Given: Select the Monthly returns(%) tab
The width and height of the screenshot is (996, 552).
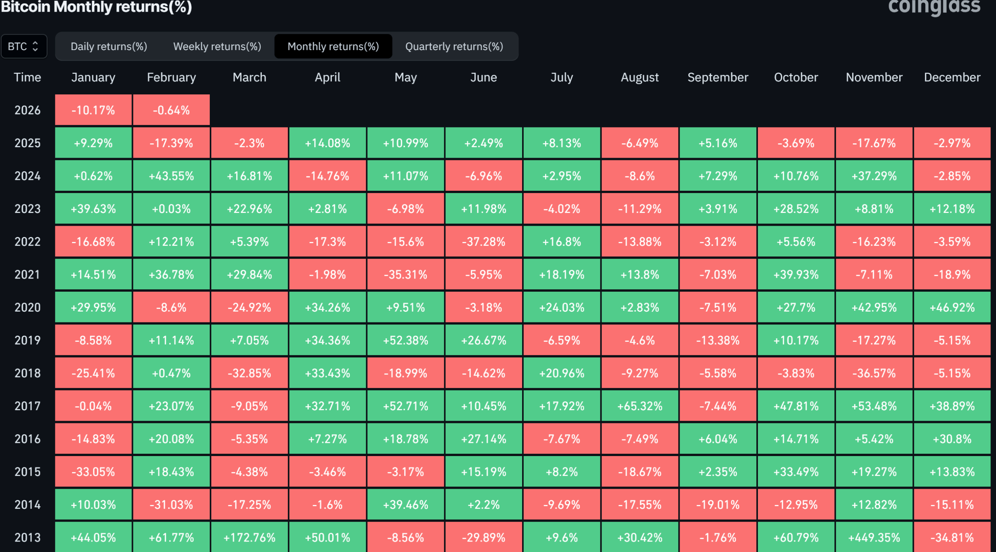Looking at the screenshot, I should pos(333,46).
